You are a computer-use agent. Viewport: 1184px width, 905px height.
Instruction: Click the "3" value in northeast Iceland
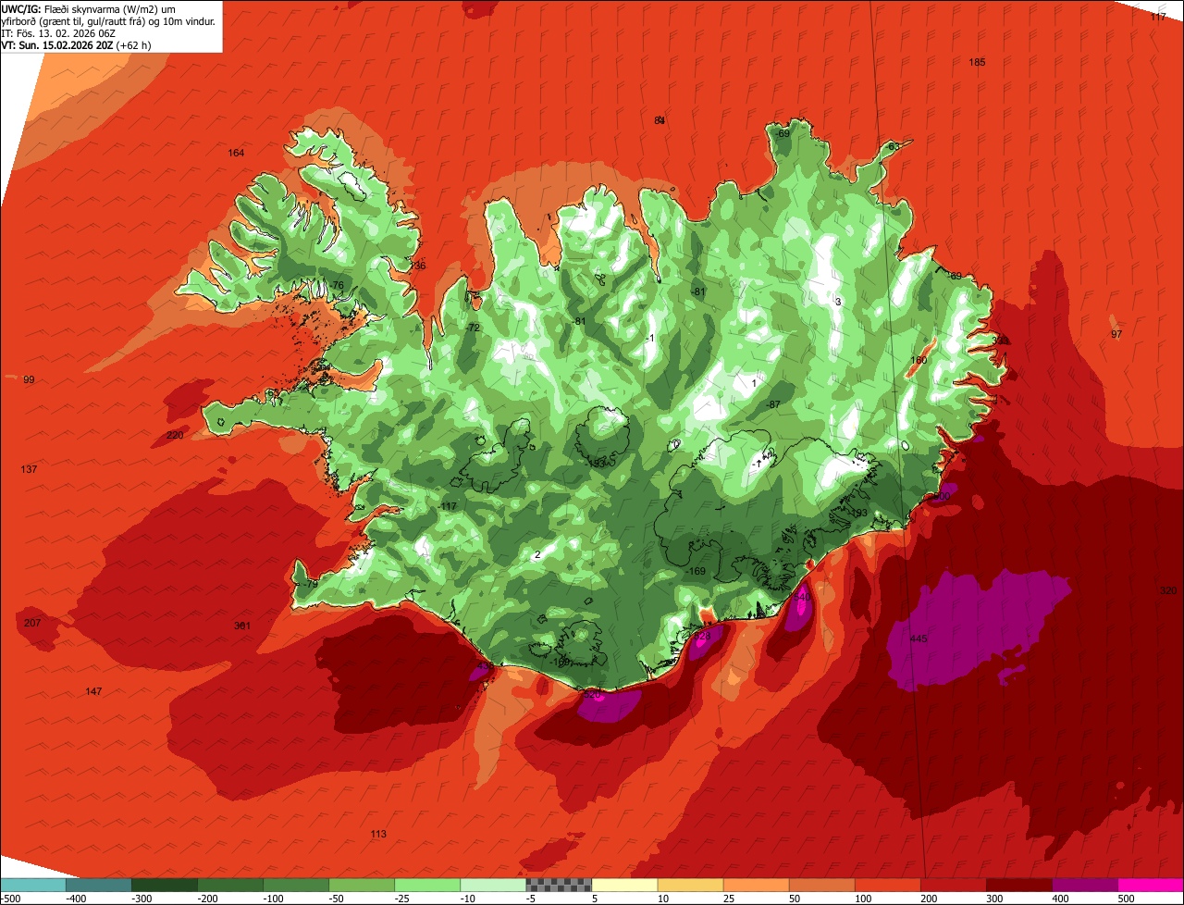click(x=838, y=302)
